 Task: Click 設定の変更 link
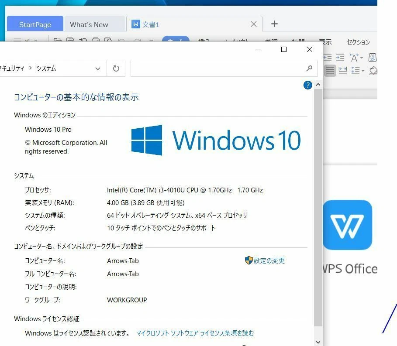point(269,260)
